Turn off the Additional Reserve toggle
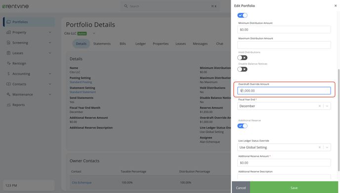Screen dimensions: 340x193 pyautogui.click(x=242, y=126)
